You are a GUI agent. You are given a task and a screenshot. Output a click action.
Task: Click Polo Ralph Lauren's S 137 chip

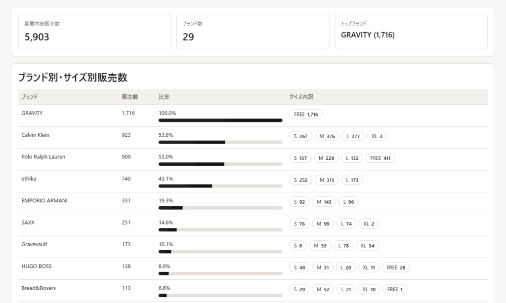point(300,158)
